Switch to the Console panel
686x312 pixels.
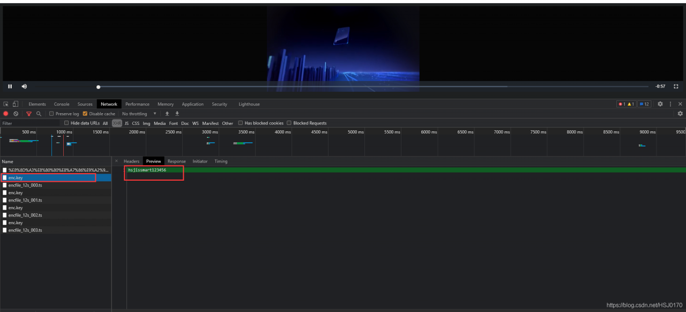coord(61,104)
